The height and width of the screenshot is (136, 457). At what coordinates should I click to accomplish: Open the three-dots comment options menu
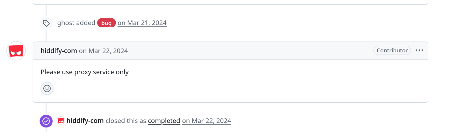pyautogui.click(x=419, y=50)
